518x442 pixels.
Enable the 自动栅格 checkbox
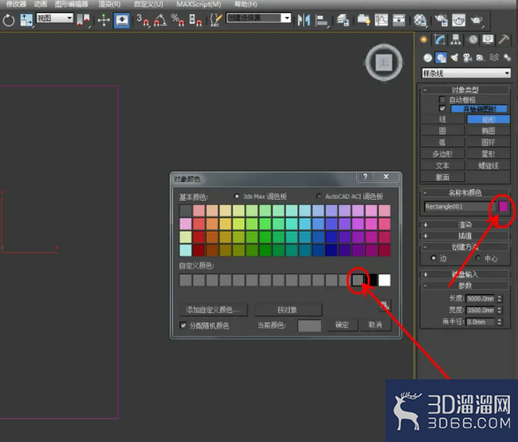point(442,99)
